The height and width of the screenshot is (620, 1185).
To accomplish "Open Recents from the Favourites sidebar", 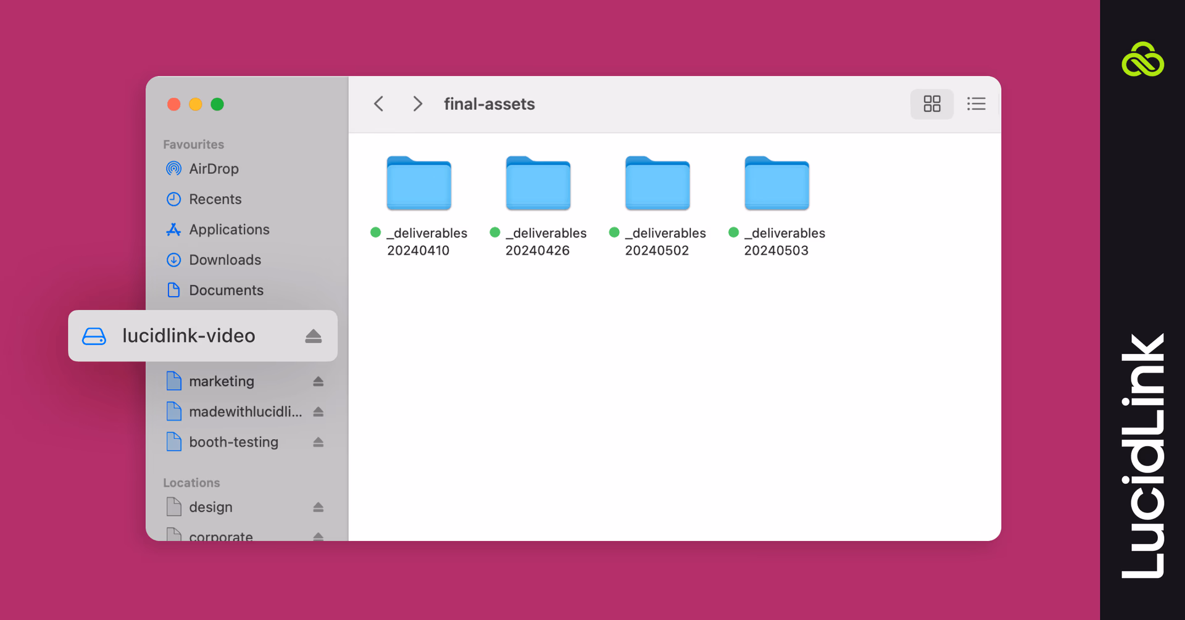I will coord(215,199).
